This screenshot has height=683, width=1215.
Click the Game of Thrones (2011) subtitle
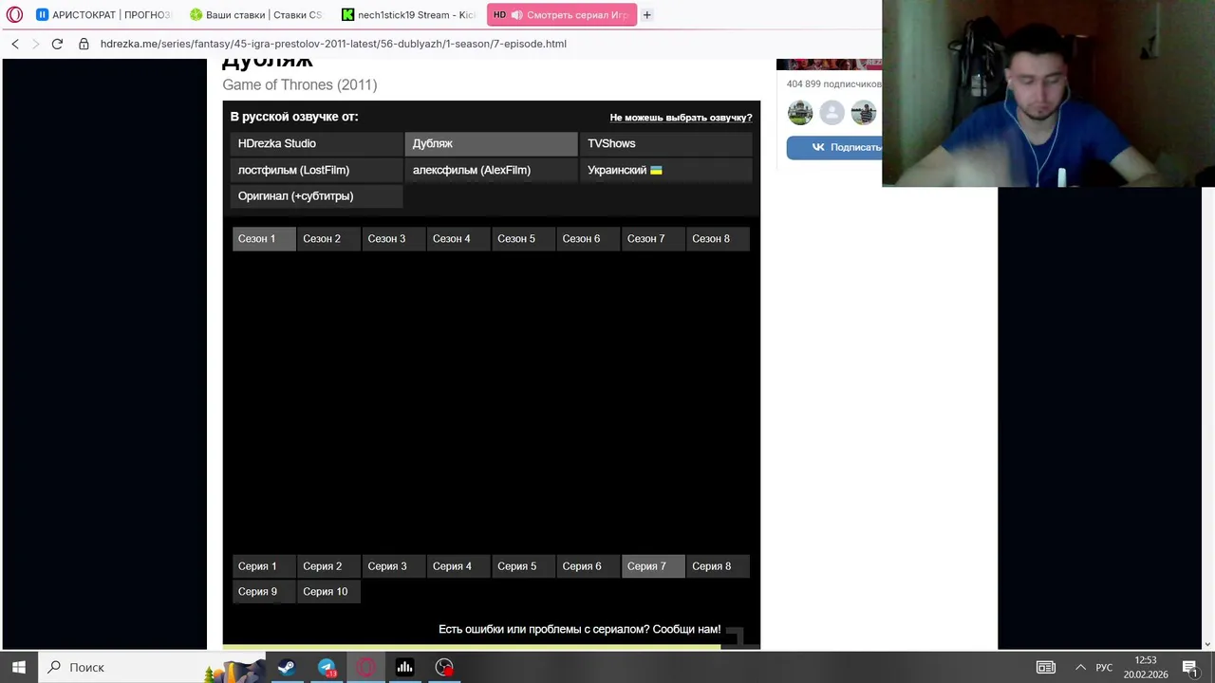300,84
